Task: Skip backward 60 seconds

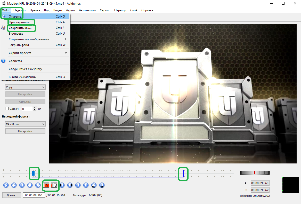Action: (94, 185)
